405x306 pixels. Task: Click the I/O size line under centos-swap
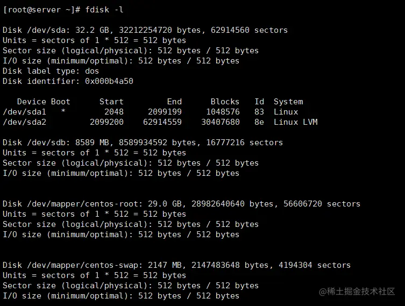click(121, 296)
